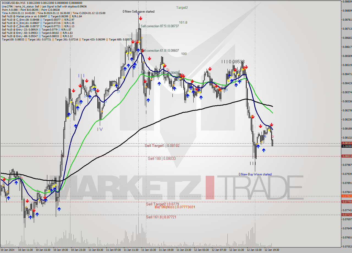
Task: Click the red 0.07790 price tag on axis
Action: pos(346,202)
